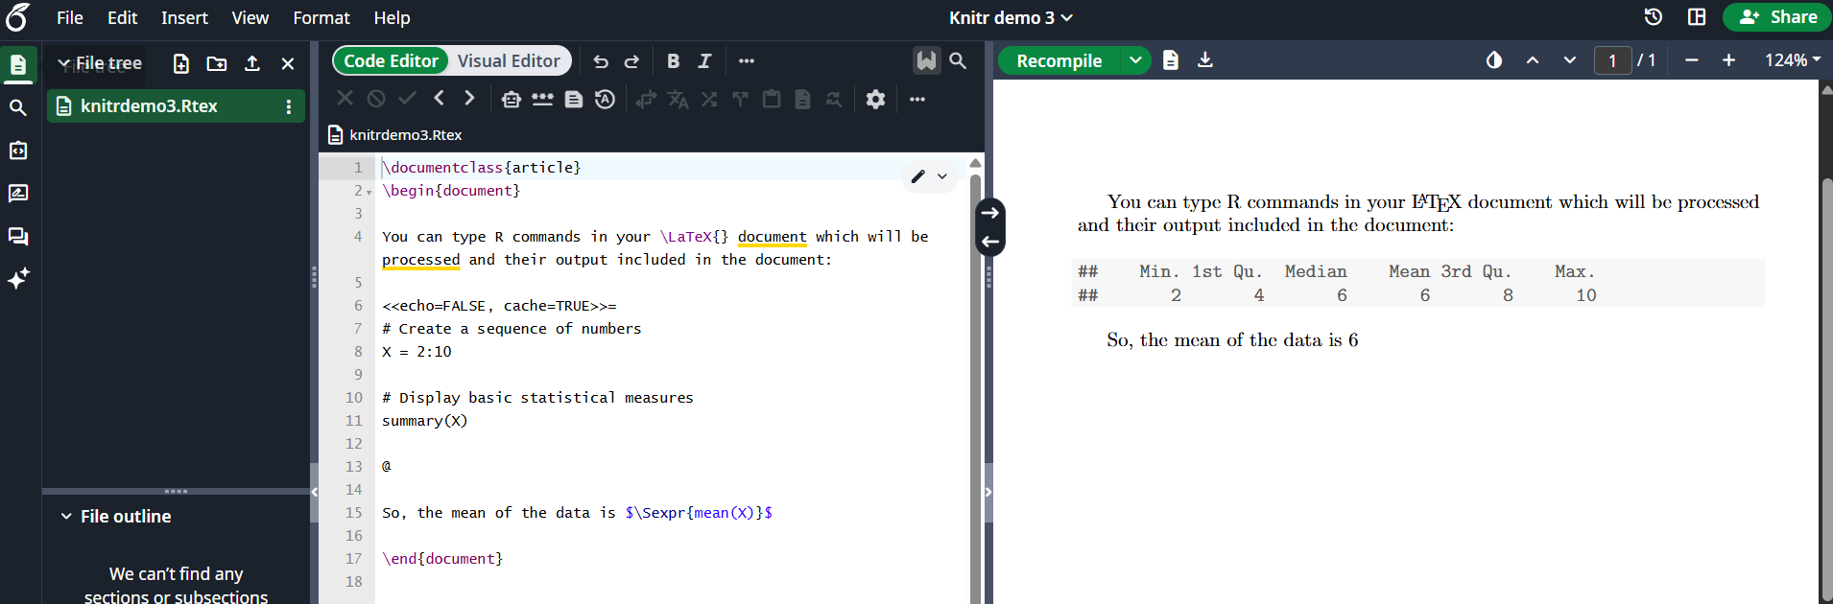Close the file tree panel
The image size is (1833, 604).
pyautogui.click(x=288, y=63)
